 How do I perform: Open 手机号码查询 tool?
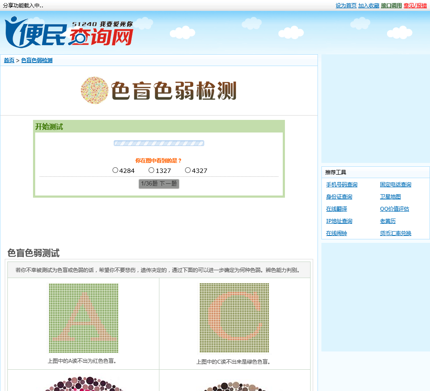point(342,185)
